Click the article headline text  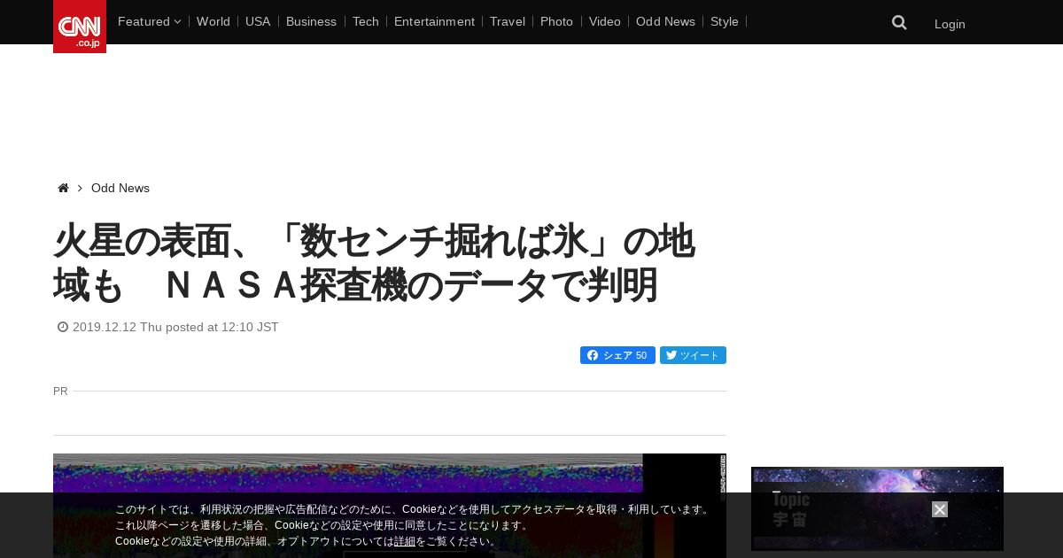pos(373,263)
